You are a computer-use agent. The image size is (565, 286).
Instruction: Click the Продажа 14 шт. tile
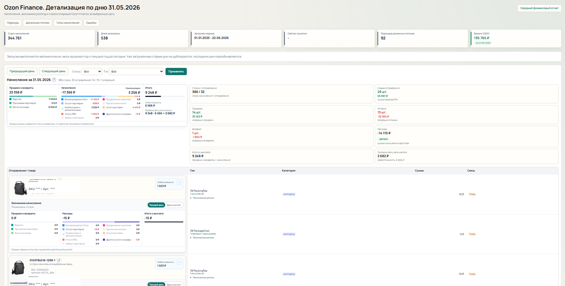point(281,114)
